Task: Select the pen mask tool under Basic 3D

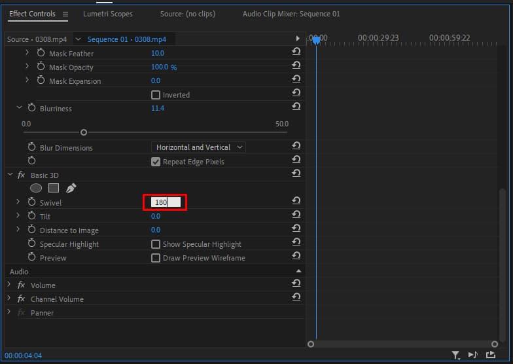Action: [x=71, y=189]
